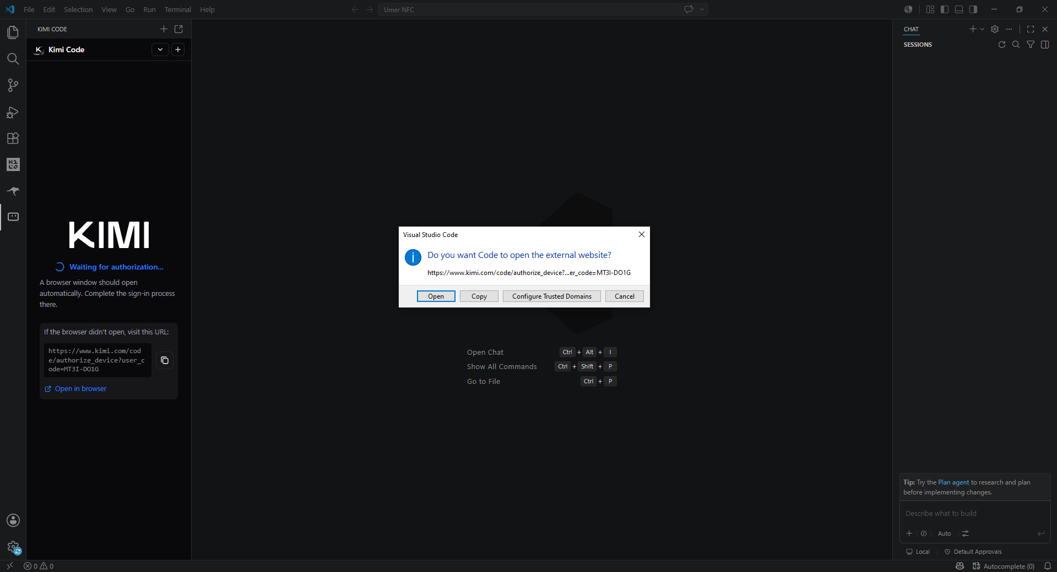
Task: Click the tools configure icon in chat input
Action: (966, 533)
